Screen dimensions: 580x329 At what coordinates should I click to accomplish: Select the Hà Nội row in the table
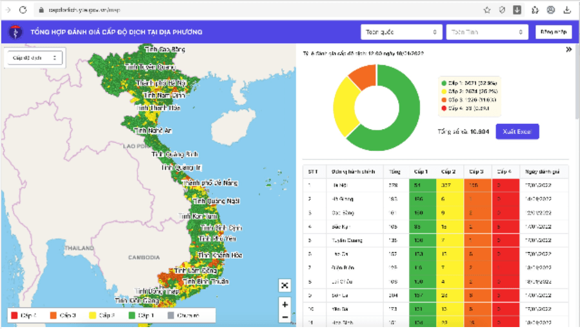tap(435, 185)
